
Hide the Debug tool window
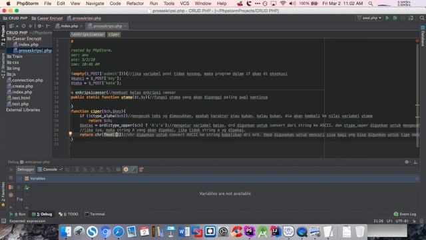[x=415, y=162]
